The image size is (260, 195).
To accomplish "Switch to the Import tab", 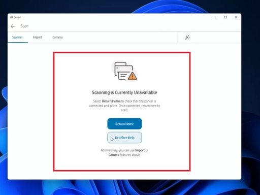I will 38,37.
